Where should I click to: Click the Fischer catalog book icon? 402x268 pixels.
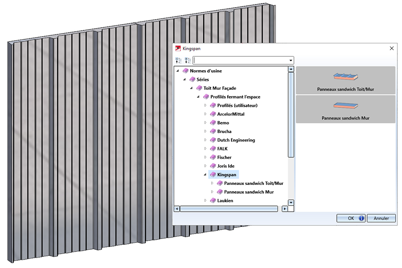(213, 157)
